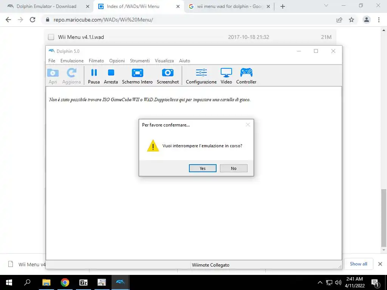The image size is (387, 290).
Task: Tick the Wii Menu v4.1J.wad checkbox
Action: point(51,37)
